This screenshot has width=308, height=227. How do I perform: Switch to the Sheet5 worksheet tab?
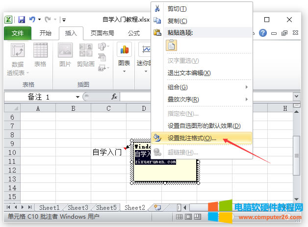point(106,207)
